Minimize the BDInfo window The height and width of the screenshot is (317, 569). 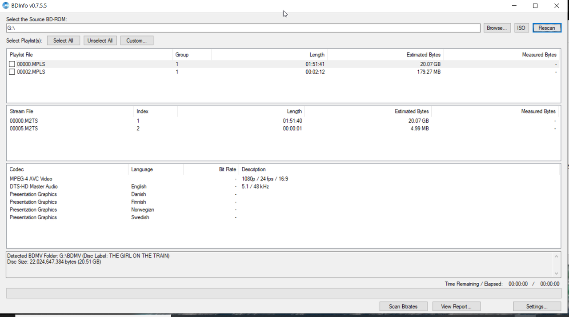click(514, 6)
